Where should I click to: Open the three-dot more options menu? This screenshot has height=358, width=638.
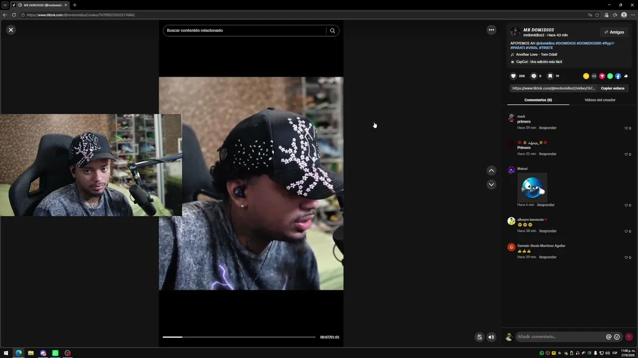pyautogui.click(x=491, y=30)
